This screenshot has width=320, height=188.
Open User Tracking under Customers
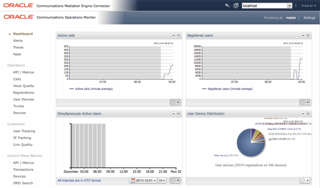pos(24,131)
